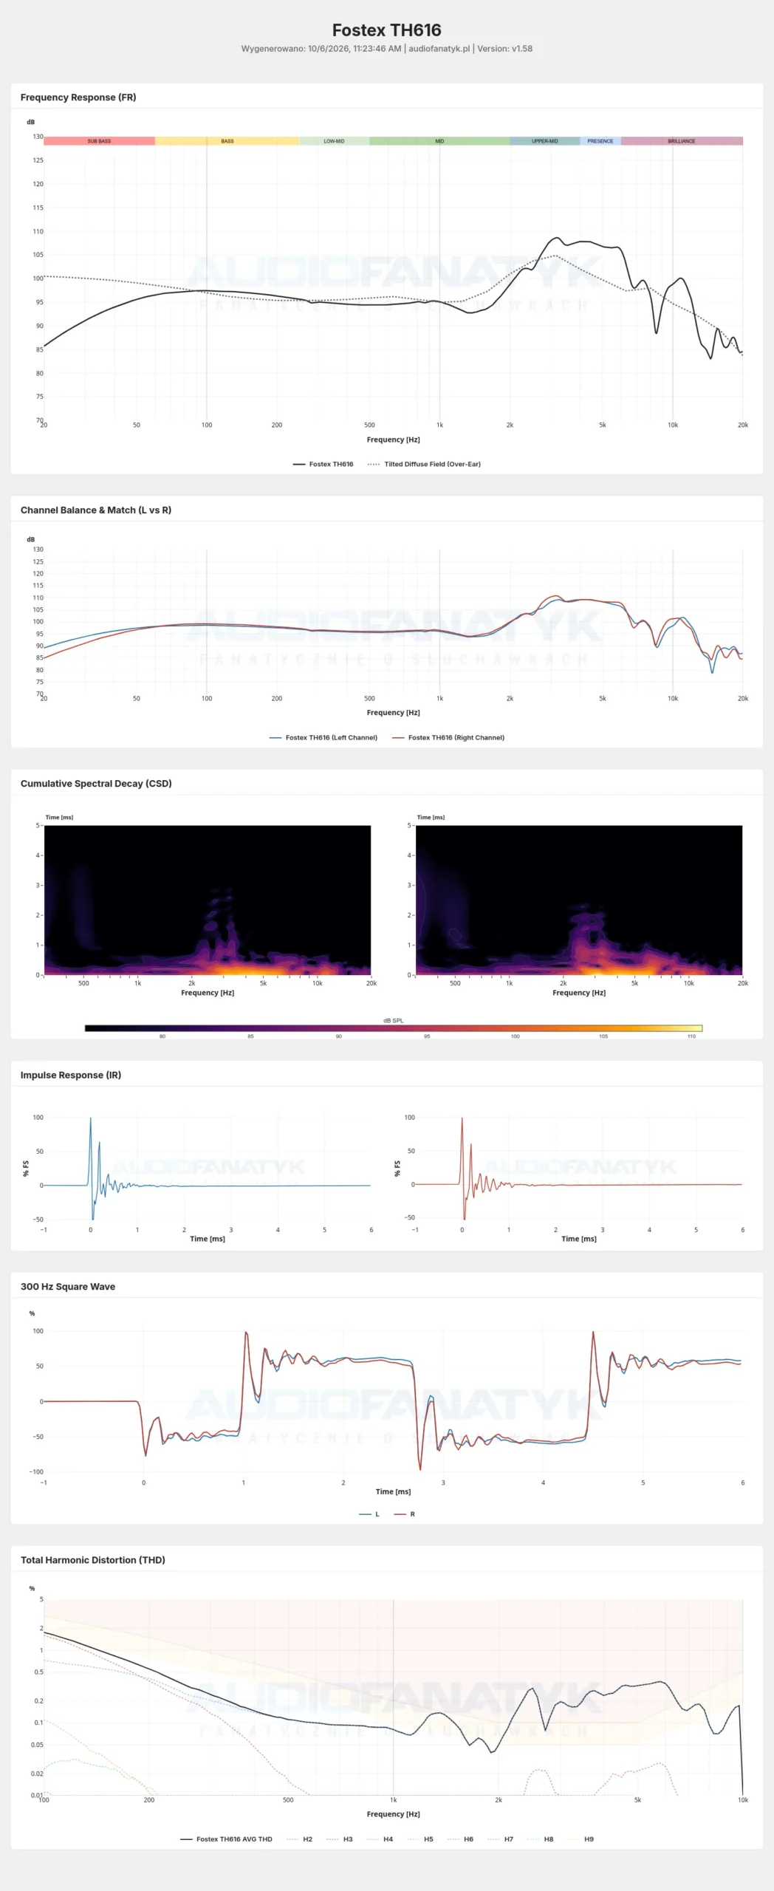Image resolution: width=774 pixels, height=1891 pixels.
Task: Toggle the H7 harmonic legend entry
Action: (500, 1839)
